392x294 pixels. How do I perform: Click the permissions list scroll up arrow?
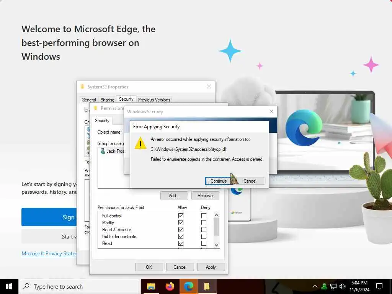(x=217, y=215)
